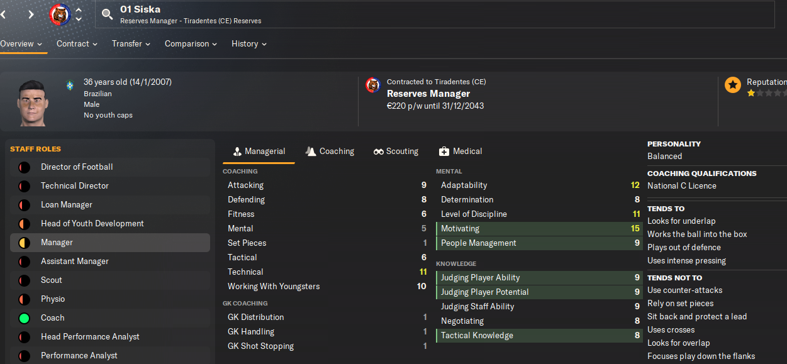Click the Brazilian nationality flag icon

click(70, 85)
